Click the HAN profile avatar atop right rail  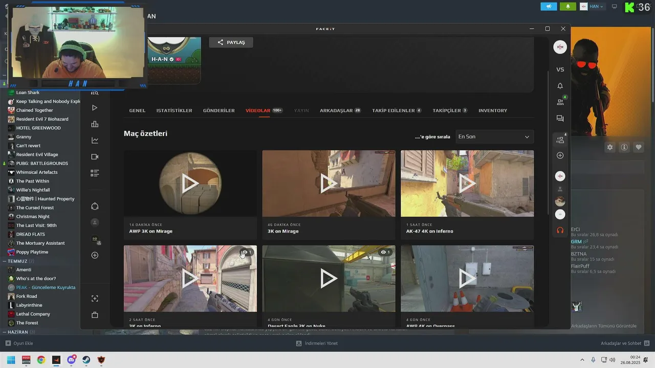pyautogui.click(x=560, y=47)
